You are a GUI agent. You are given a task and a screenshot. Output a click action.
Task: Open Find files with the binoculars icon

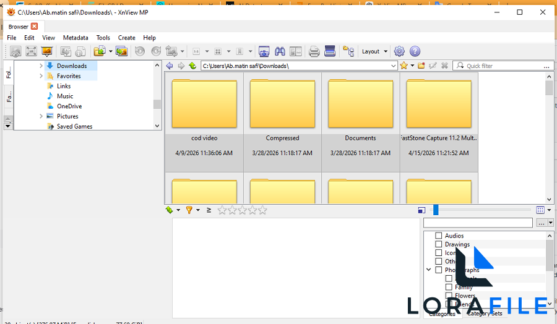coord(280,51)
